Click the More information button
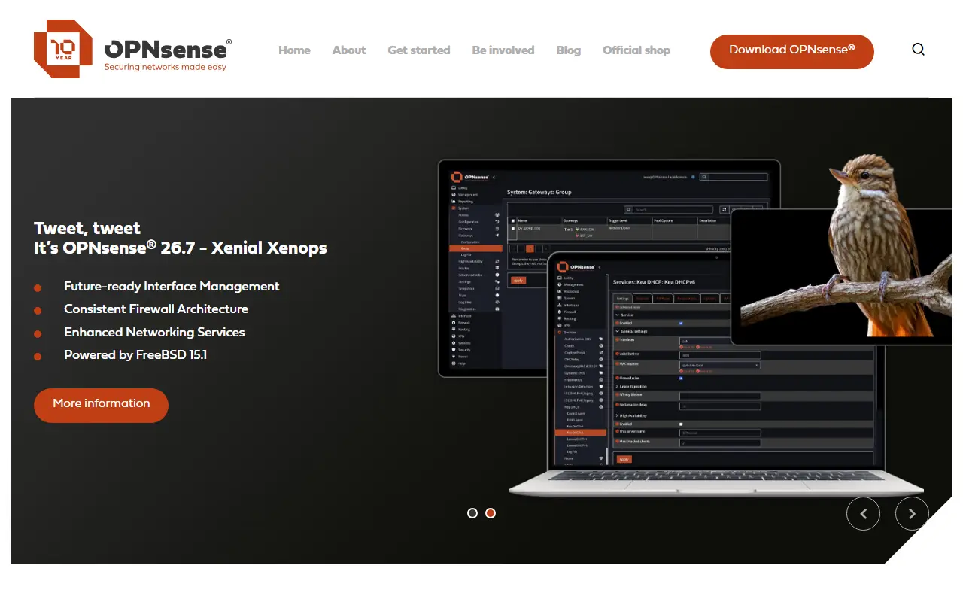Viewport: 963px width, 602px height. (101, 405)
